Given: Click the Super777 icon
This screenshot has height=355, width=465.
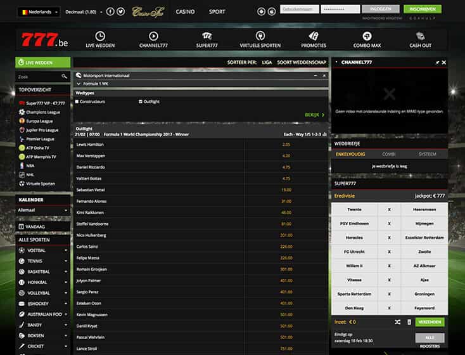Looking at the screenshot, I should click(207, 36).
